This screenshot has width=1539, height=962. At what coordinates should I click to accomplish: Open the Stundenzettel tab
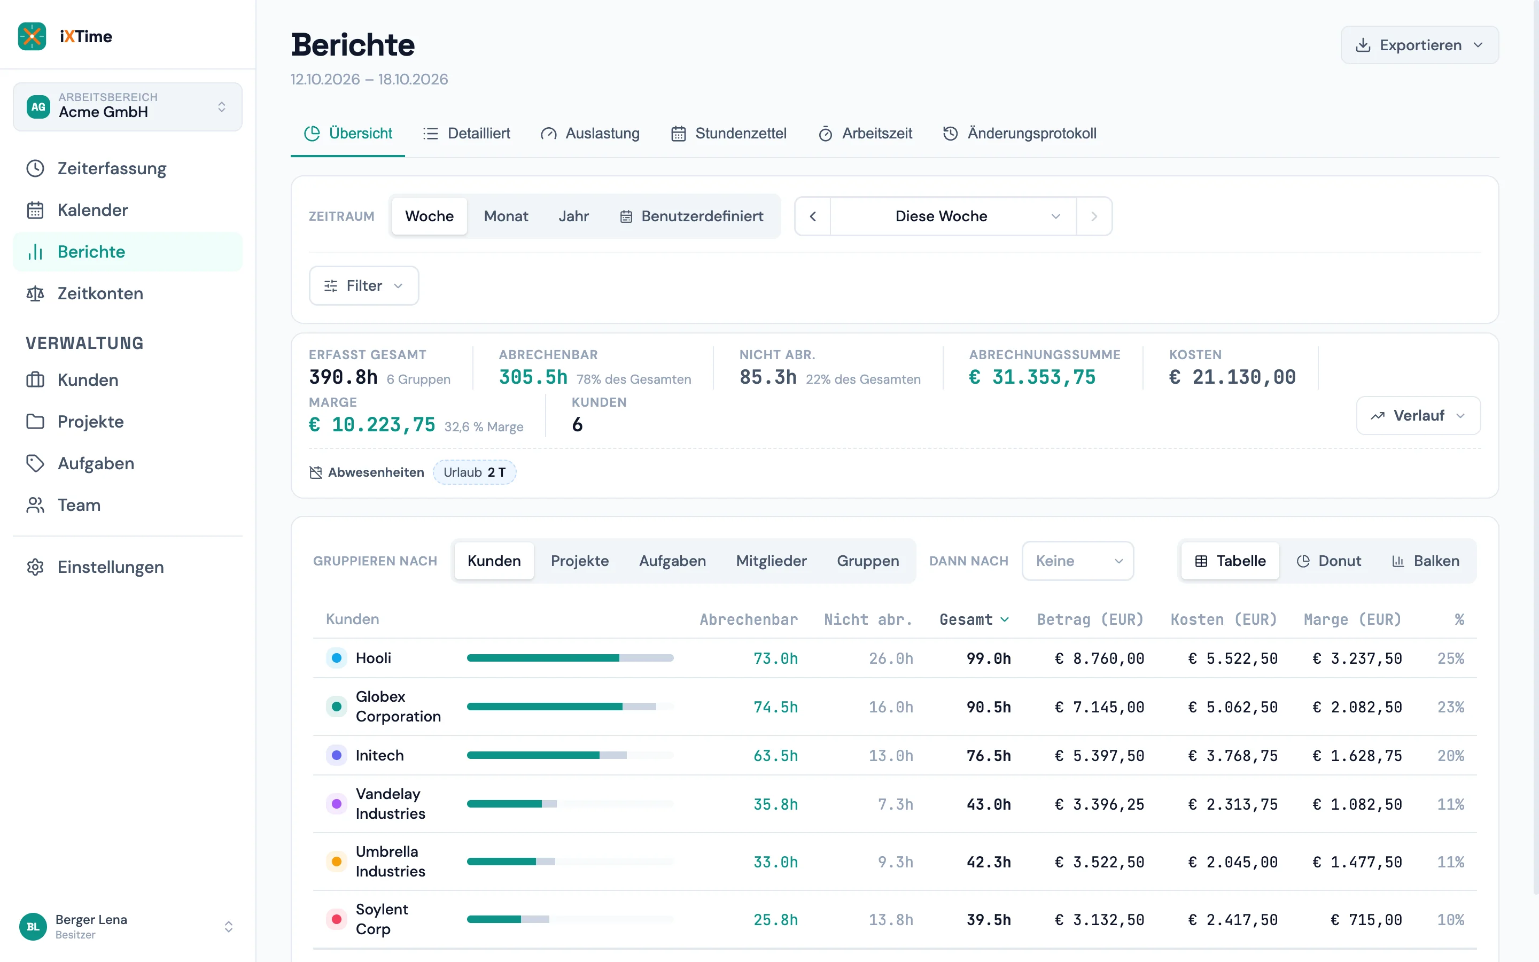729,134
